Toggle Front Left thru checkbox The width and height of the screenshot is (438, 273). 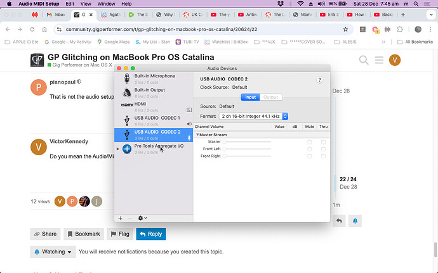tap(323, 149)
